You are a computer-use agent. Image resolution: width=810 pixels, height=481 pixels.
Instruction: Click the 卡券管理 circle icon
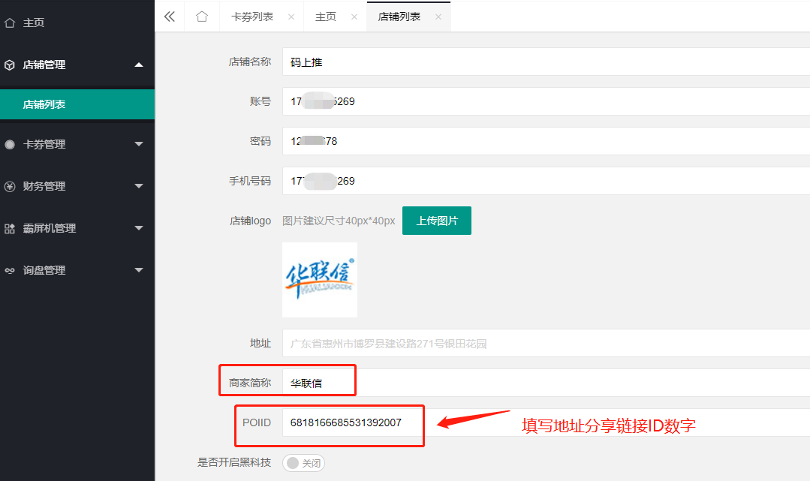click(x=9, y=145)
